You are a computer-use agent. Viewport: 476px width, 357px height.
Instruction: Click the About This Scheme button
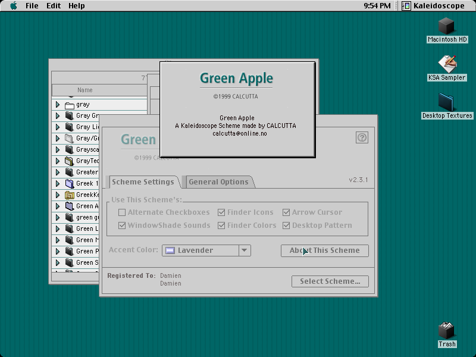click(x=324, y=250)
